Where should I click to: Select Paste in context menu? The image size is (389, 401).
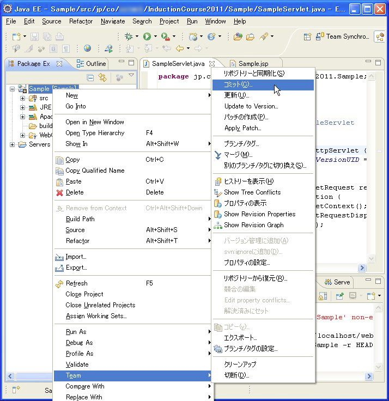(133, 181)
